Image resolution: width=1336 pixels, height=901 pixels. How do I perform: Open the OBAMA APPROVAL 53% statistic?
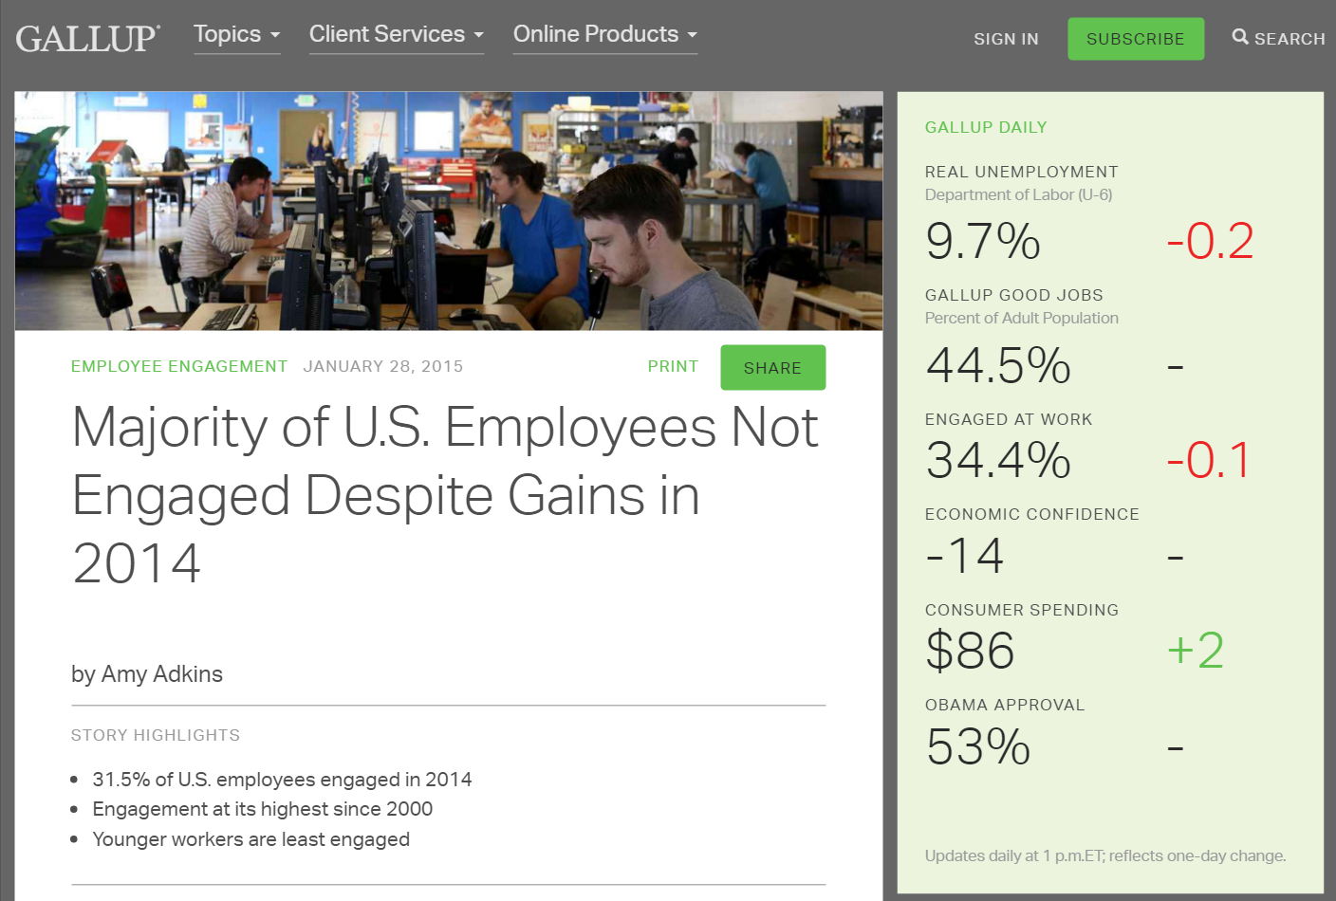click(x=977, y=747)
